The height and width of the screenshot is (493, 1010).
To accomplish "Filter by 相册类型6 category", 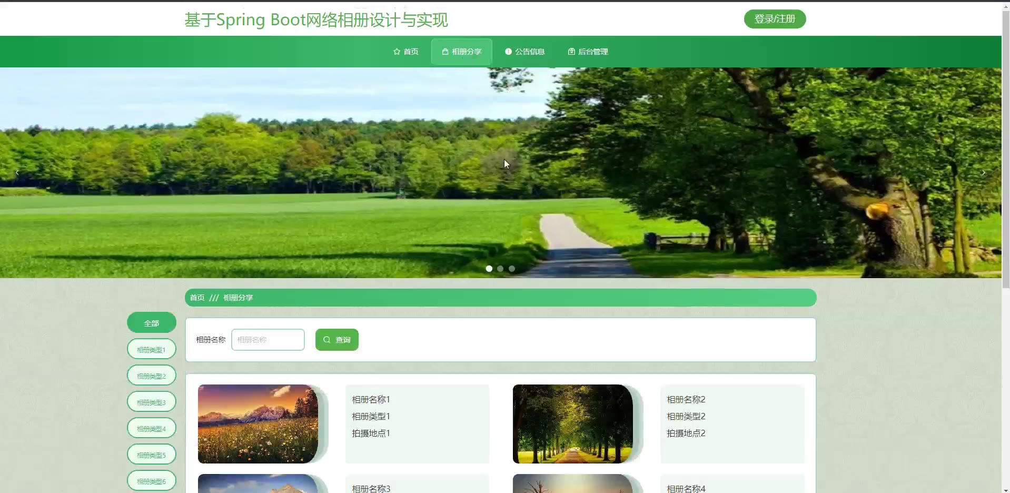I will pyautogui.click(x=152, y=481).
